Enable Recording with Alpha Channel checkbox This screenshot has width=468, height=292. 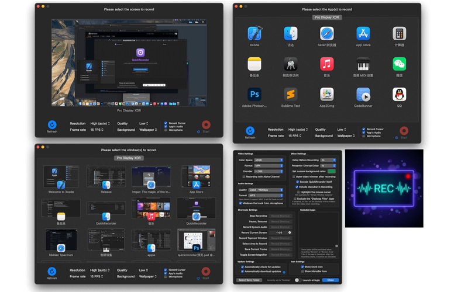[x=243, y=177]
